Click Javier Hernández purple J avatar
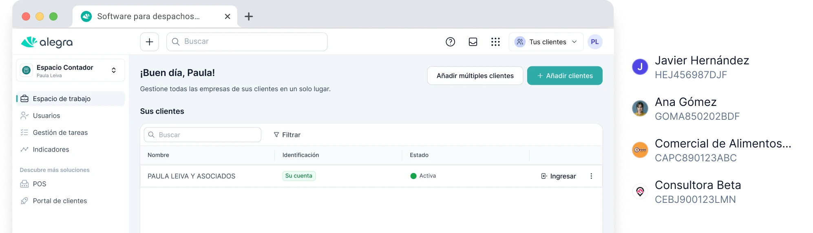813x233 pixels. 640,67
